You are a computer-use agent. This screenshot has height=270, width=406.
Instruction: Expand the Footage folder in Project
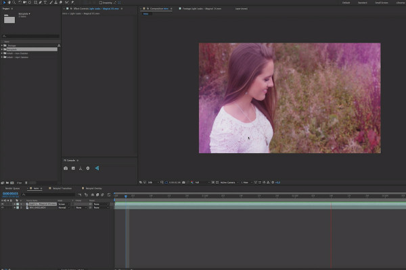(2, 45)
